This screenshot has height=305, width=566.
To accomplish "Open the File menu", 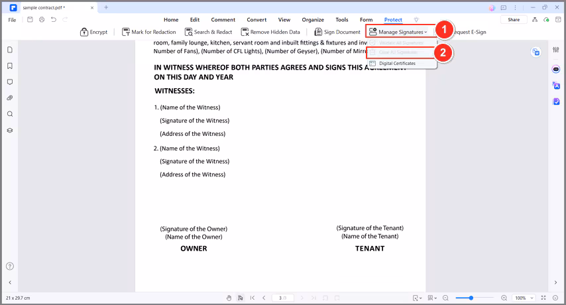I will pyautogui.click(x=13, y=20).
